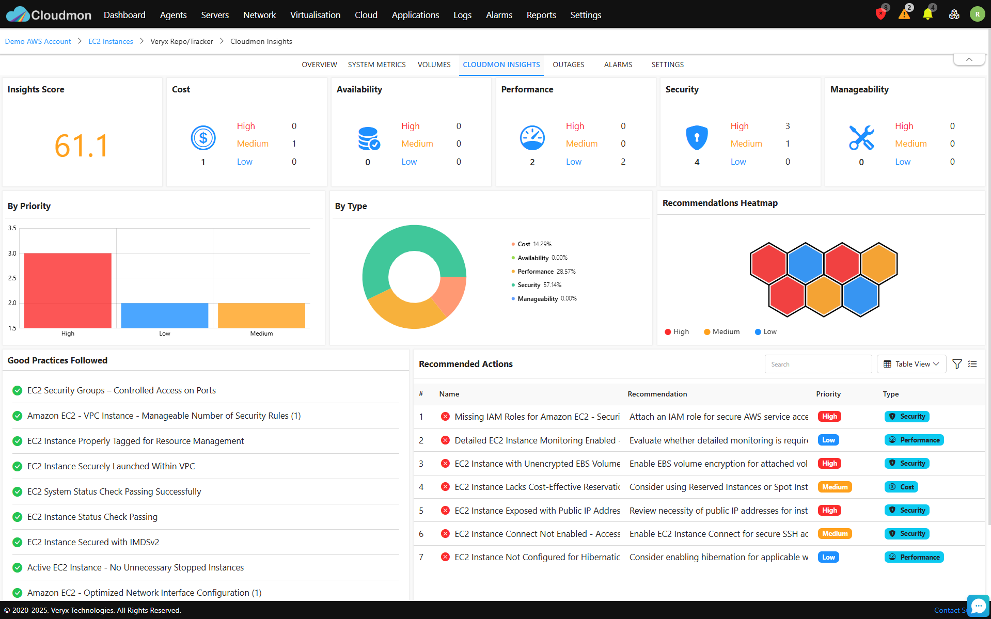Toggle Performance legend entry in By Type chart
The height and width of the screenshot is (619, 991).
(543, 272)
